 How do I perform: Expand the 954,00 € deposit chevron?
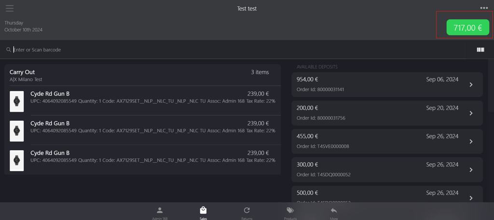click(471, 85)
